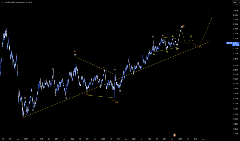Image resolution: width=240 pixels, height=141 pixels.
Task: Select the yellow projection arrowhead below (v)
Action: point(211,19)
